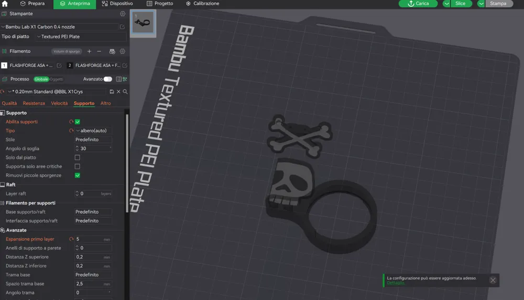
Task: Reset support Tipo to default
Action: pos(71,131)
